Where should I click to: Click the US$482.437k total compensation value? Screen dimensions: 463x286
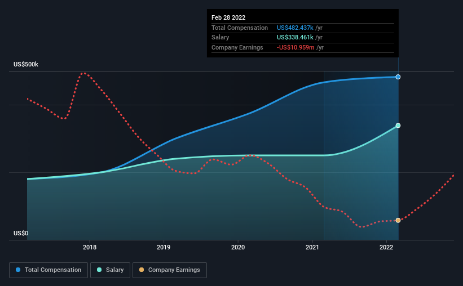pos(295,28)
